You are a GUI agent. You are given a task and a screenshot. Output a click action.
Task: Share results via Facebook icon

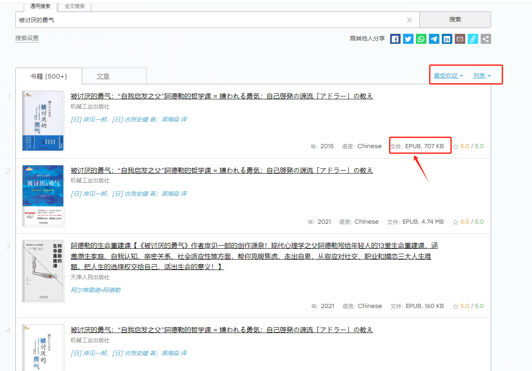coord(395,39)
